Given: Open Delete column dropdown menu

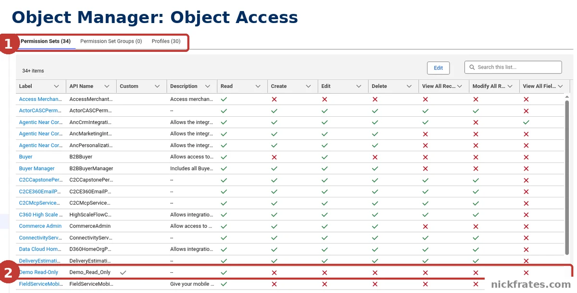Looking at the screenshot, I should 409,86.
